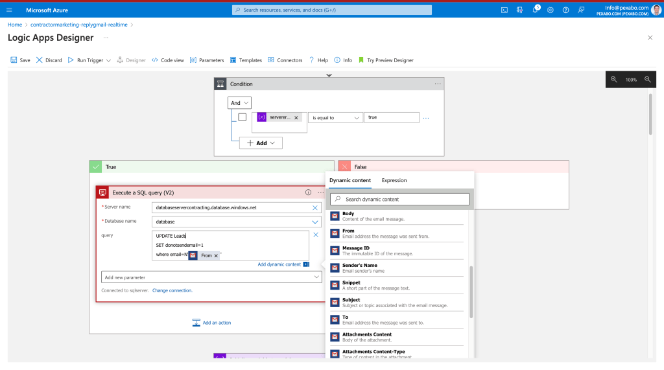Show info for Execute a SQL query action
This screenshot has height=370, width=664.
[x=308, y=192]
